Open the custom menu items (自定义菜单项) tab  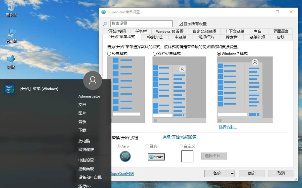(x=204, y=31)
